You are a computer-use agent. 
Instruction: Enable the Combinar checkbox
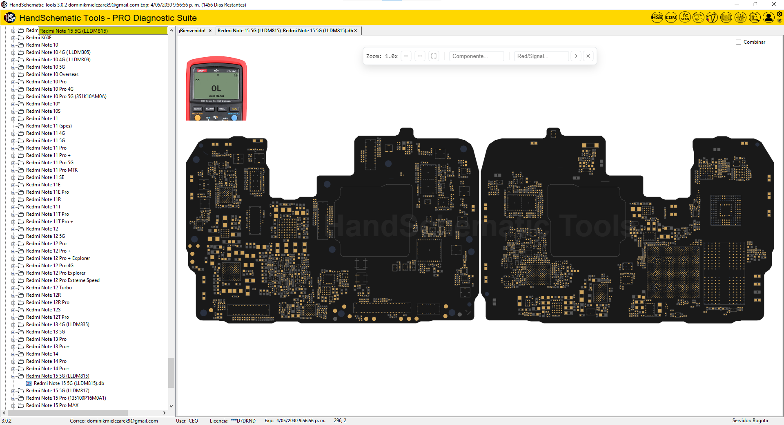[x=738, y=42]
